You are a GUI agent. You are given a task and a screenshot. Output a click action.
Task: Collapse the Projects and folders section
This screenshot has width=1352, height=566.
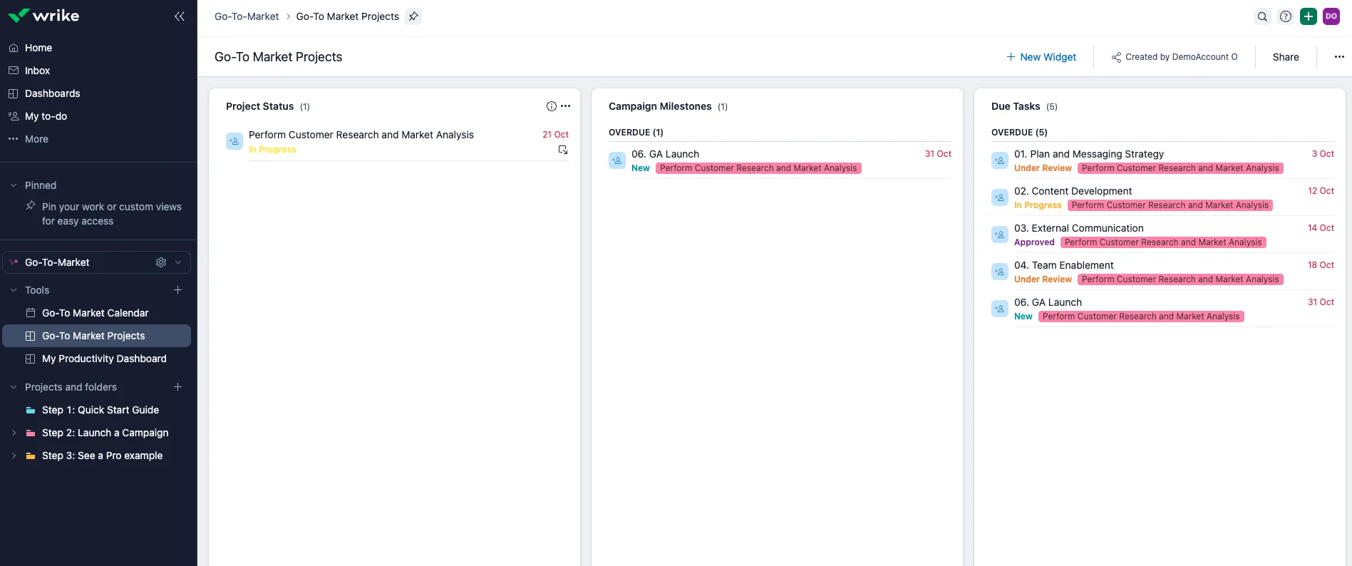point(14,387)
